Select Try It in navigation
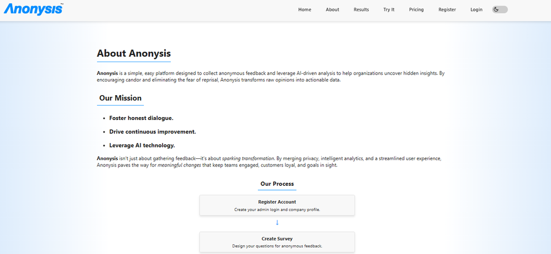This screenshot has height=254, width=551. click(x=389, y=9)
